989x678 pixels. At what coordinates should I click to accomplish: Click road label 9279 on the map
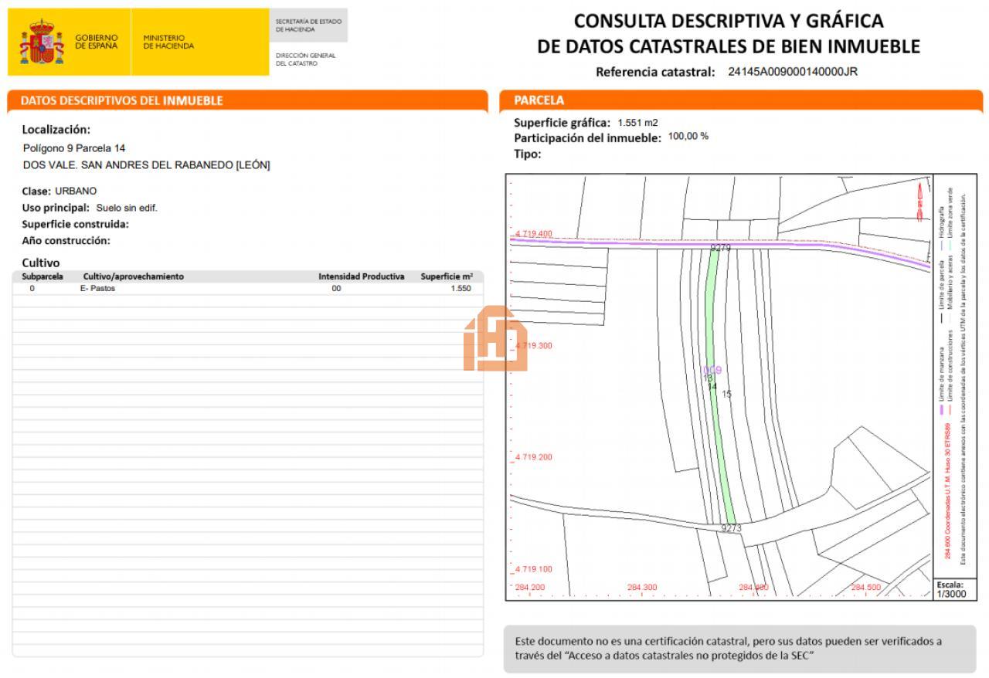point(720,248)
